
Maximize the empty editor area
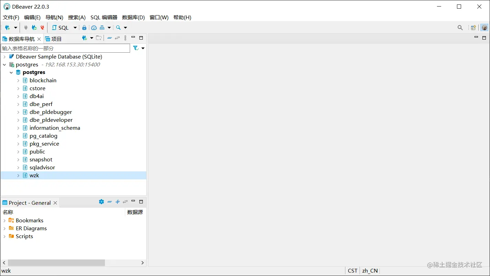click(484, 38)
